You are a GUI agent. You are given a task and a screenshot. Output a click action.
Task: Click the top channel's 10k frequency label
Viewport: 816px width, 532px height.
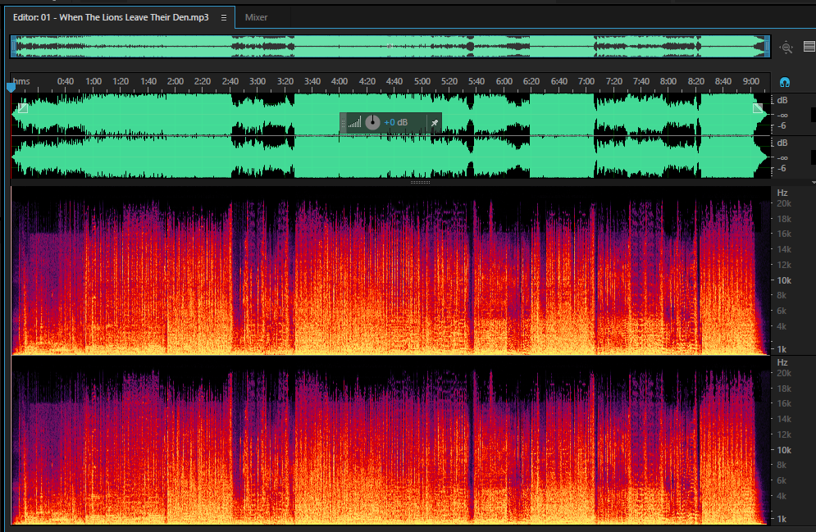[784, 280]
